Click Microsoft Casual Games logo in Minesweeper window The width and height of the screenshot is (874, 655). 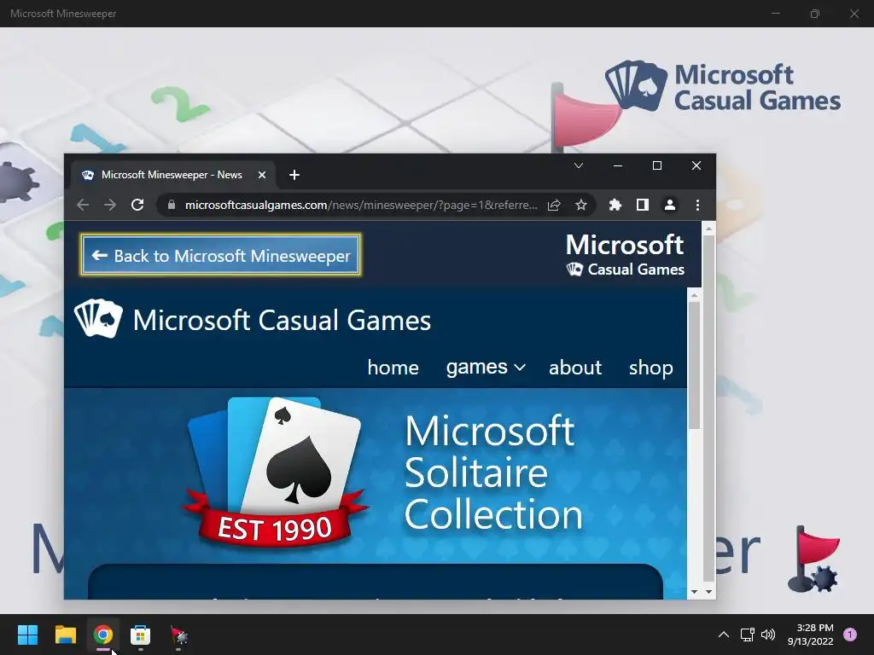tap(722, 87)
